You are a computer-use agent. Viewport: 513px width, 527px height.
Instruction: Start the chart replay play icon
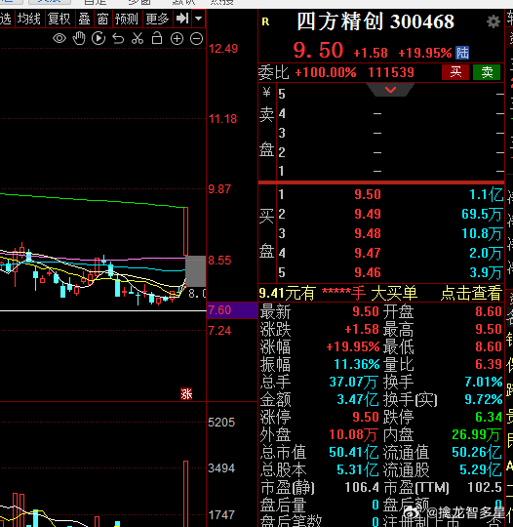(99, 38)
